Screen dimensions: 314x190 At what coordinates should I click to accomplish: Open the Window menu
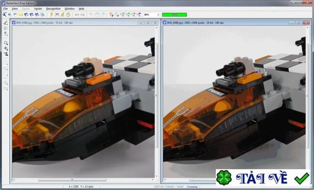[x=69, y=9]
